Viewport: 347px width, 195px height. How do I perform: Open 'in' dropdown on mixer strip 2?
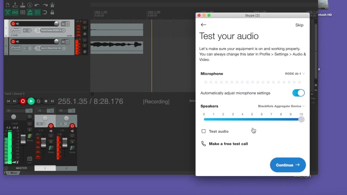[63, 124]
